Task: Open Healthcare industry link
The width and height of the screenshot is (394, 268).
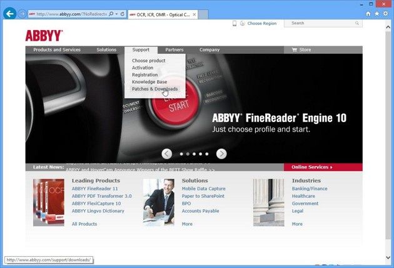Action: (303, 196)
